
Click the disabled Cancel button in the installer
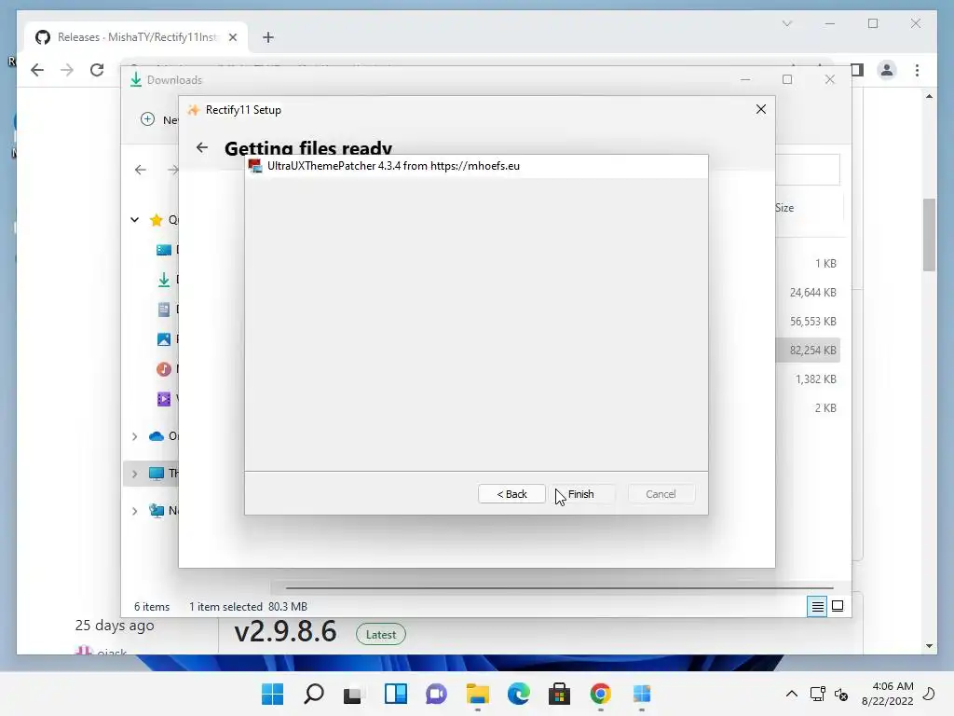(x=661, y=494)
